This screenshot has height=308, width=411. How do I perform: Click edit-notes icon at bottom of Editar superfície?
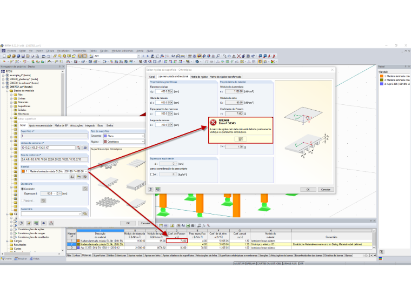(29, 223)
